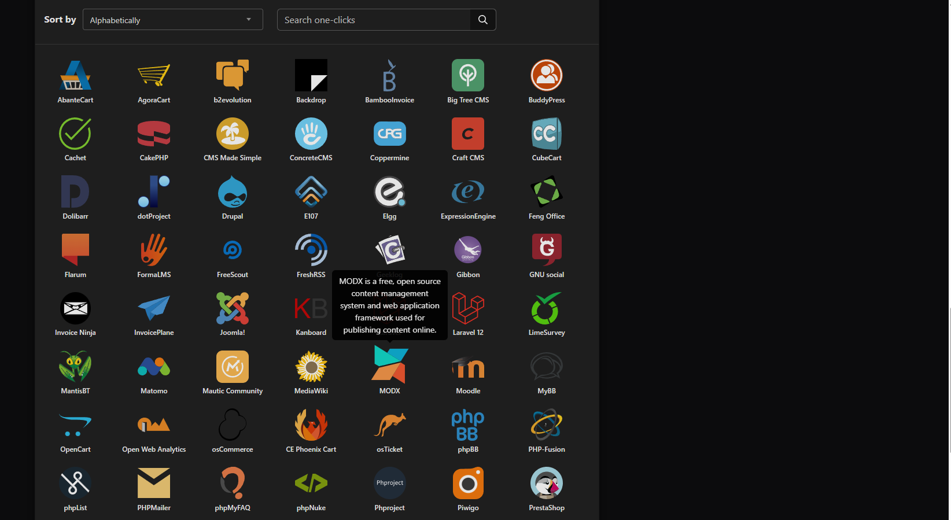Choose the Backdrop CMS icon
Image resolution: width=951 pixels, height=520 pixels.
point(311,75)
